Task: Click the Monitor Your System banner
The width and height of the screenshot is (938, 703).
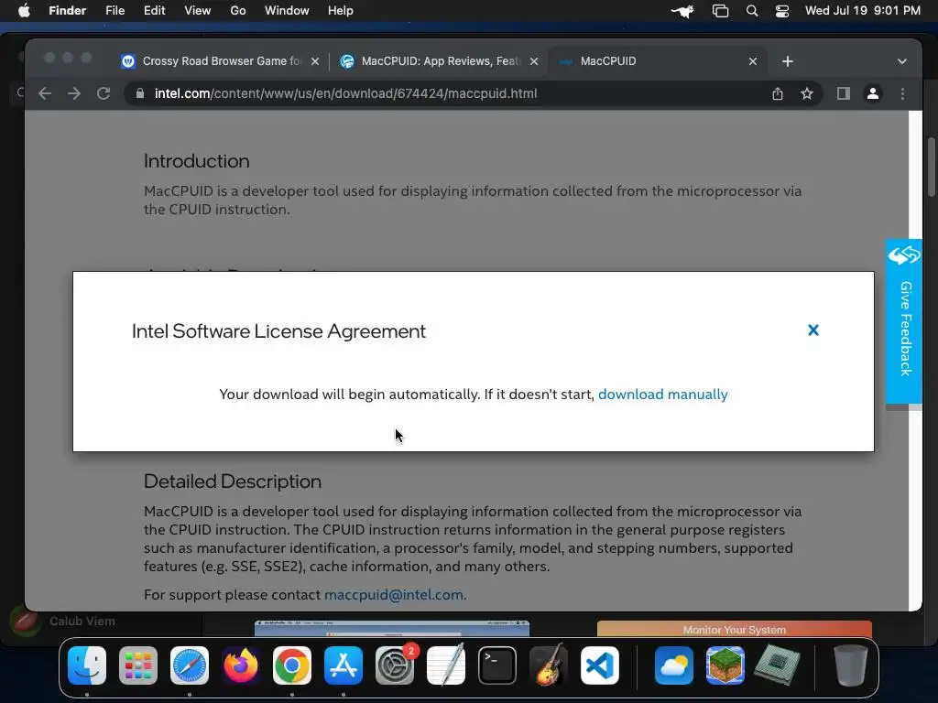Action: pyautogui.click(x=734, y=629)
